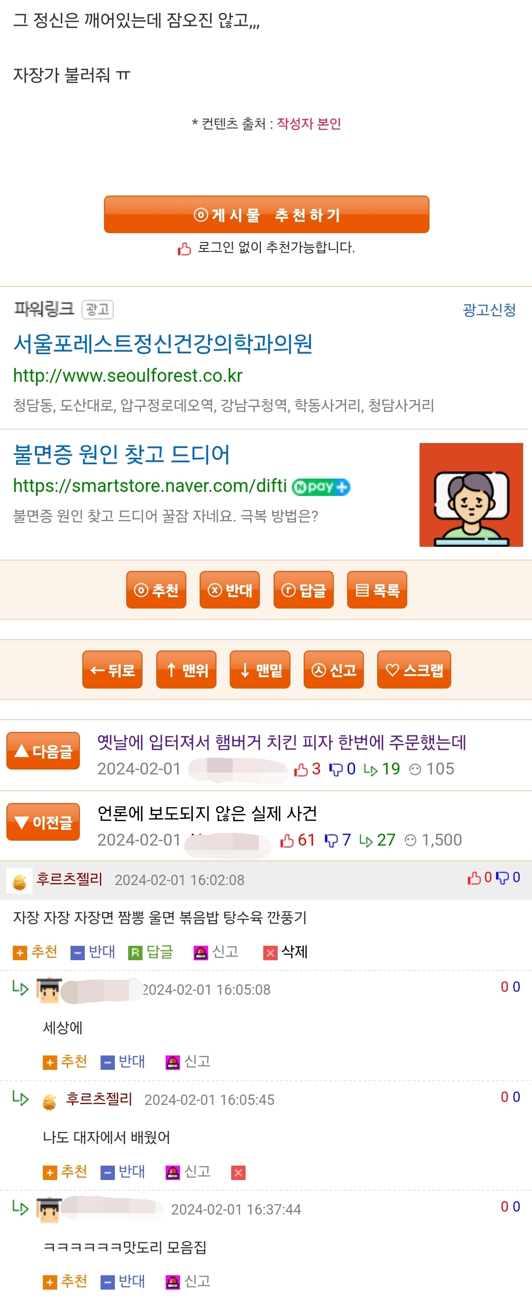Viewport: 532px width, 1298px height.
Task: Save post with 스크랩 heart button
Action: pos(414,669)
